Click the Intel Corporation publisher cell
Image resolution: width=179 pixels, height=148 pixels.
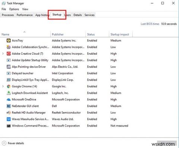63,73
